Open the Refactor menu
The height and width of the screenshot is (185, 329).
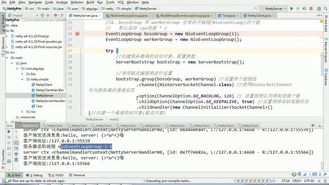click(x=77, y=2)
